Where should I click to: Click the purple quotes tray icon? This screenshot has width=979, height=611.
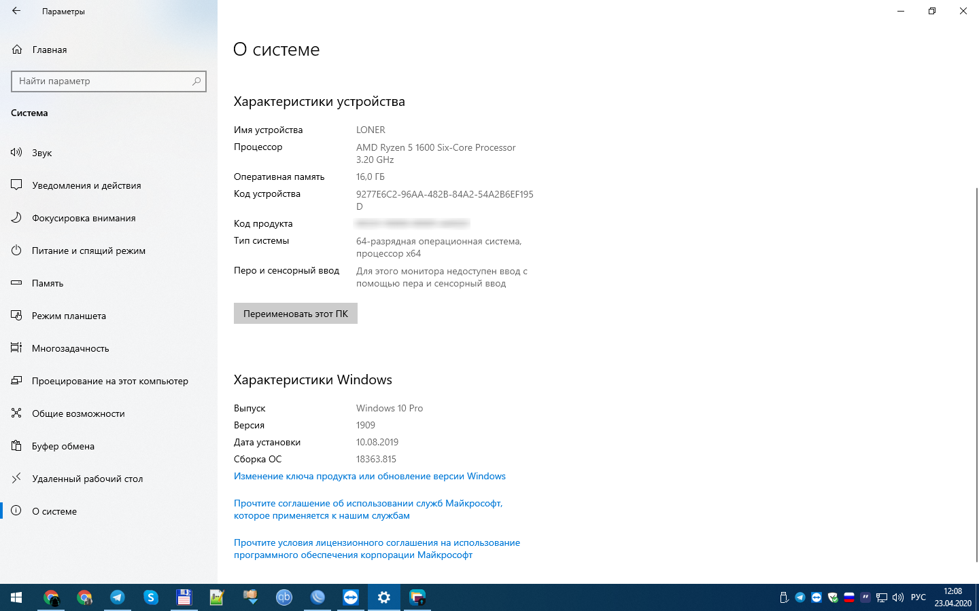click(x=865, y=597)
